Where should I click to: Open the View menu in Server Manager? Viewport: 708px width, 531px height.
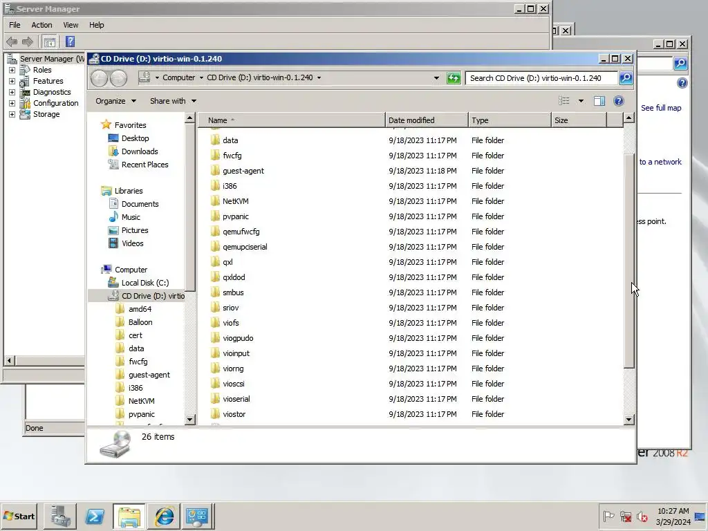coord(71,25)
